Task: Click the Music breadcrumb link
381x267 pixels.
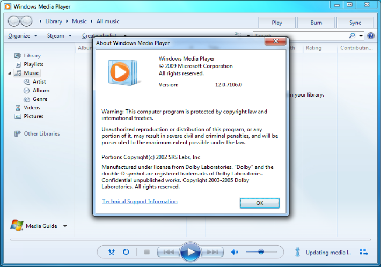Action: tap(79, 21)
